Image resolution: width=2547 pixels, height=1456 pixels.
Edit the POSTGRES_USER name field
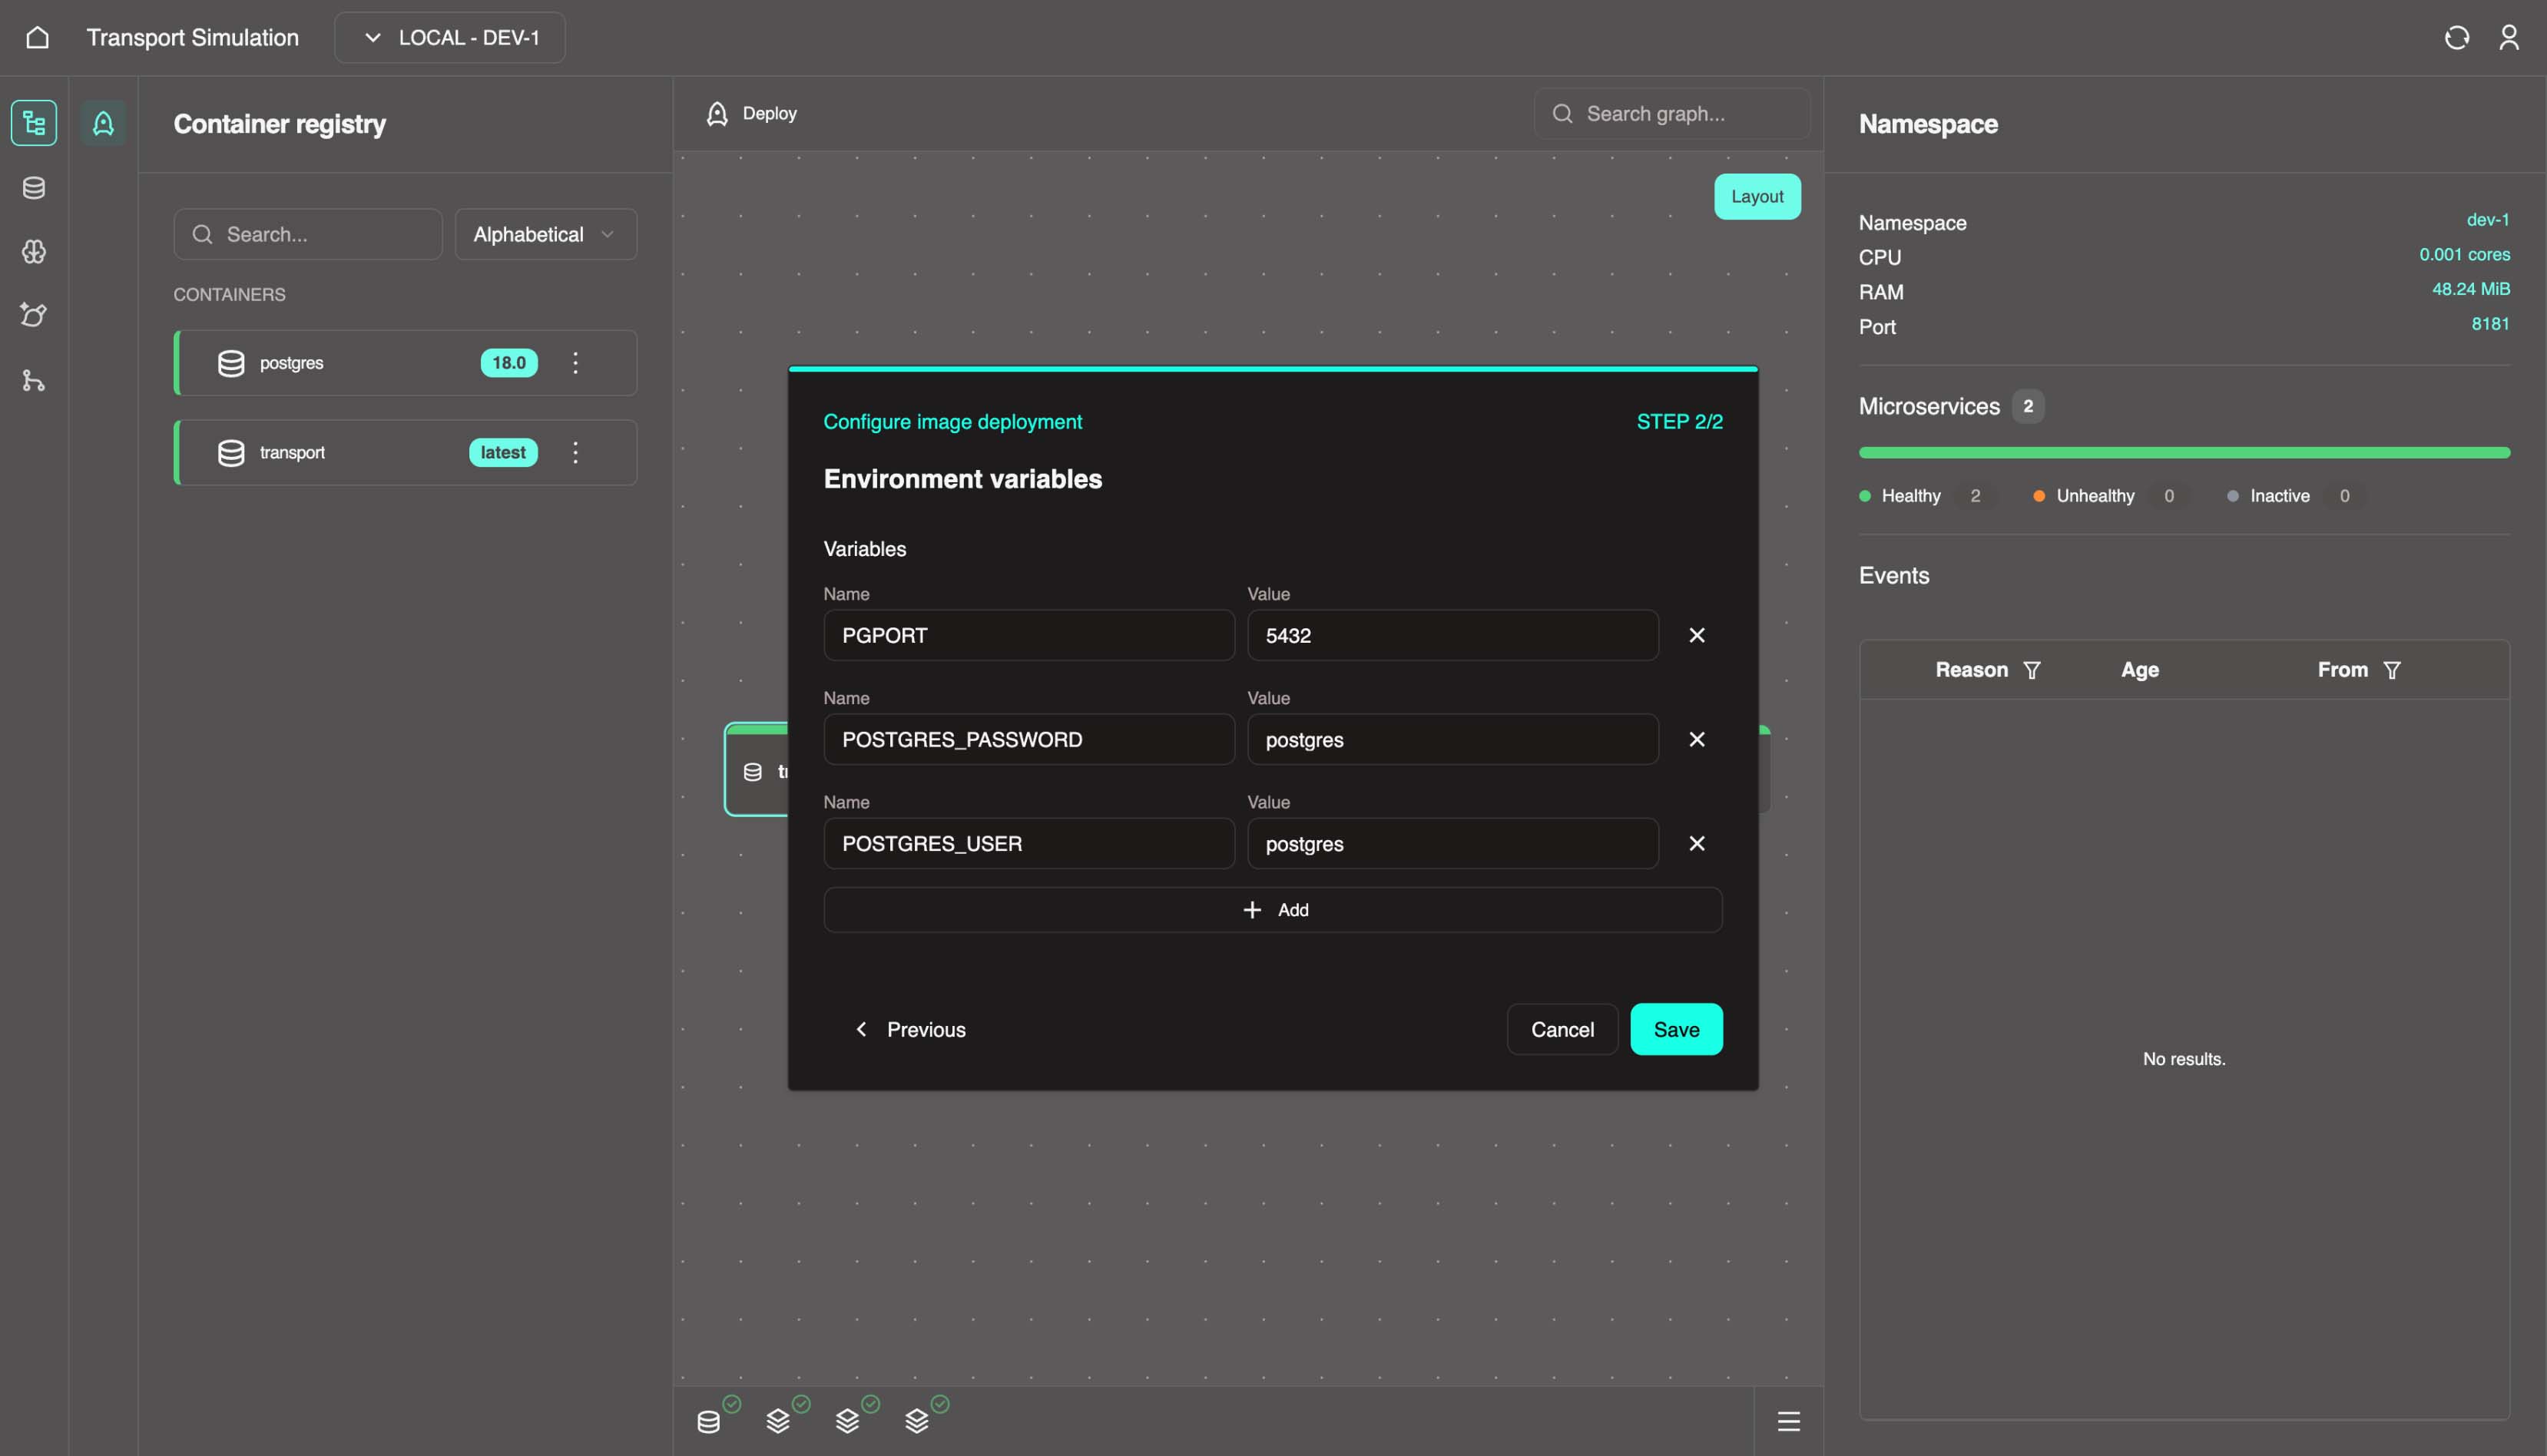click(1029, 843)
